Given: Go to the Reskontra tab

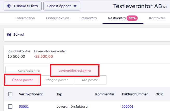Looking at the screenshot, I should [x=89, y=18].
